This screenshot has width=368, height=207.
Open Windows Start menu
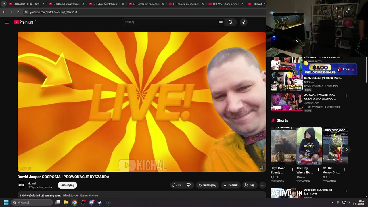(x=6, y=202)
